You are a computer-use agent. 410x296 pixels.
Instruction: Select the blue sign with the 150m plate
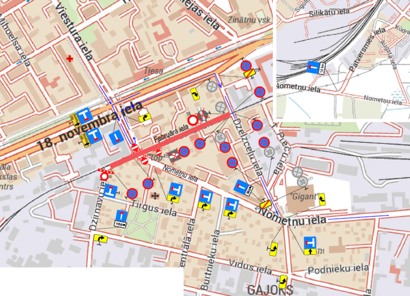[122, 218]
